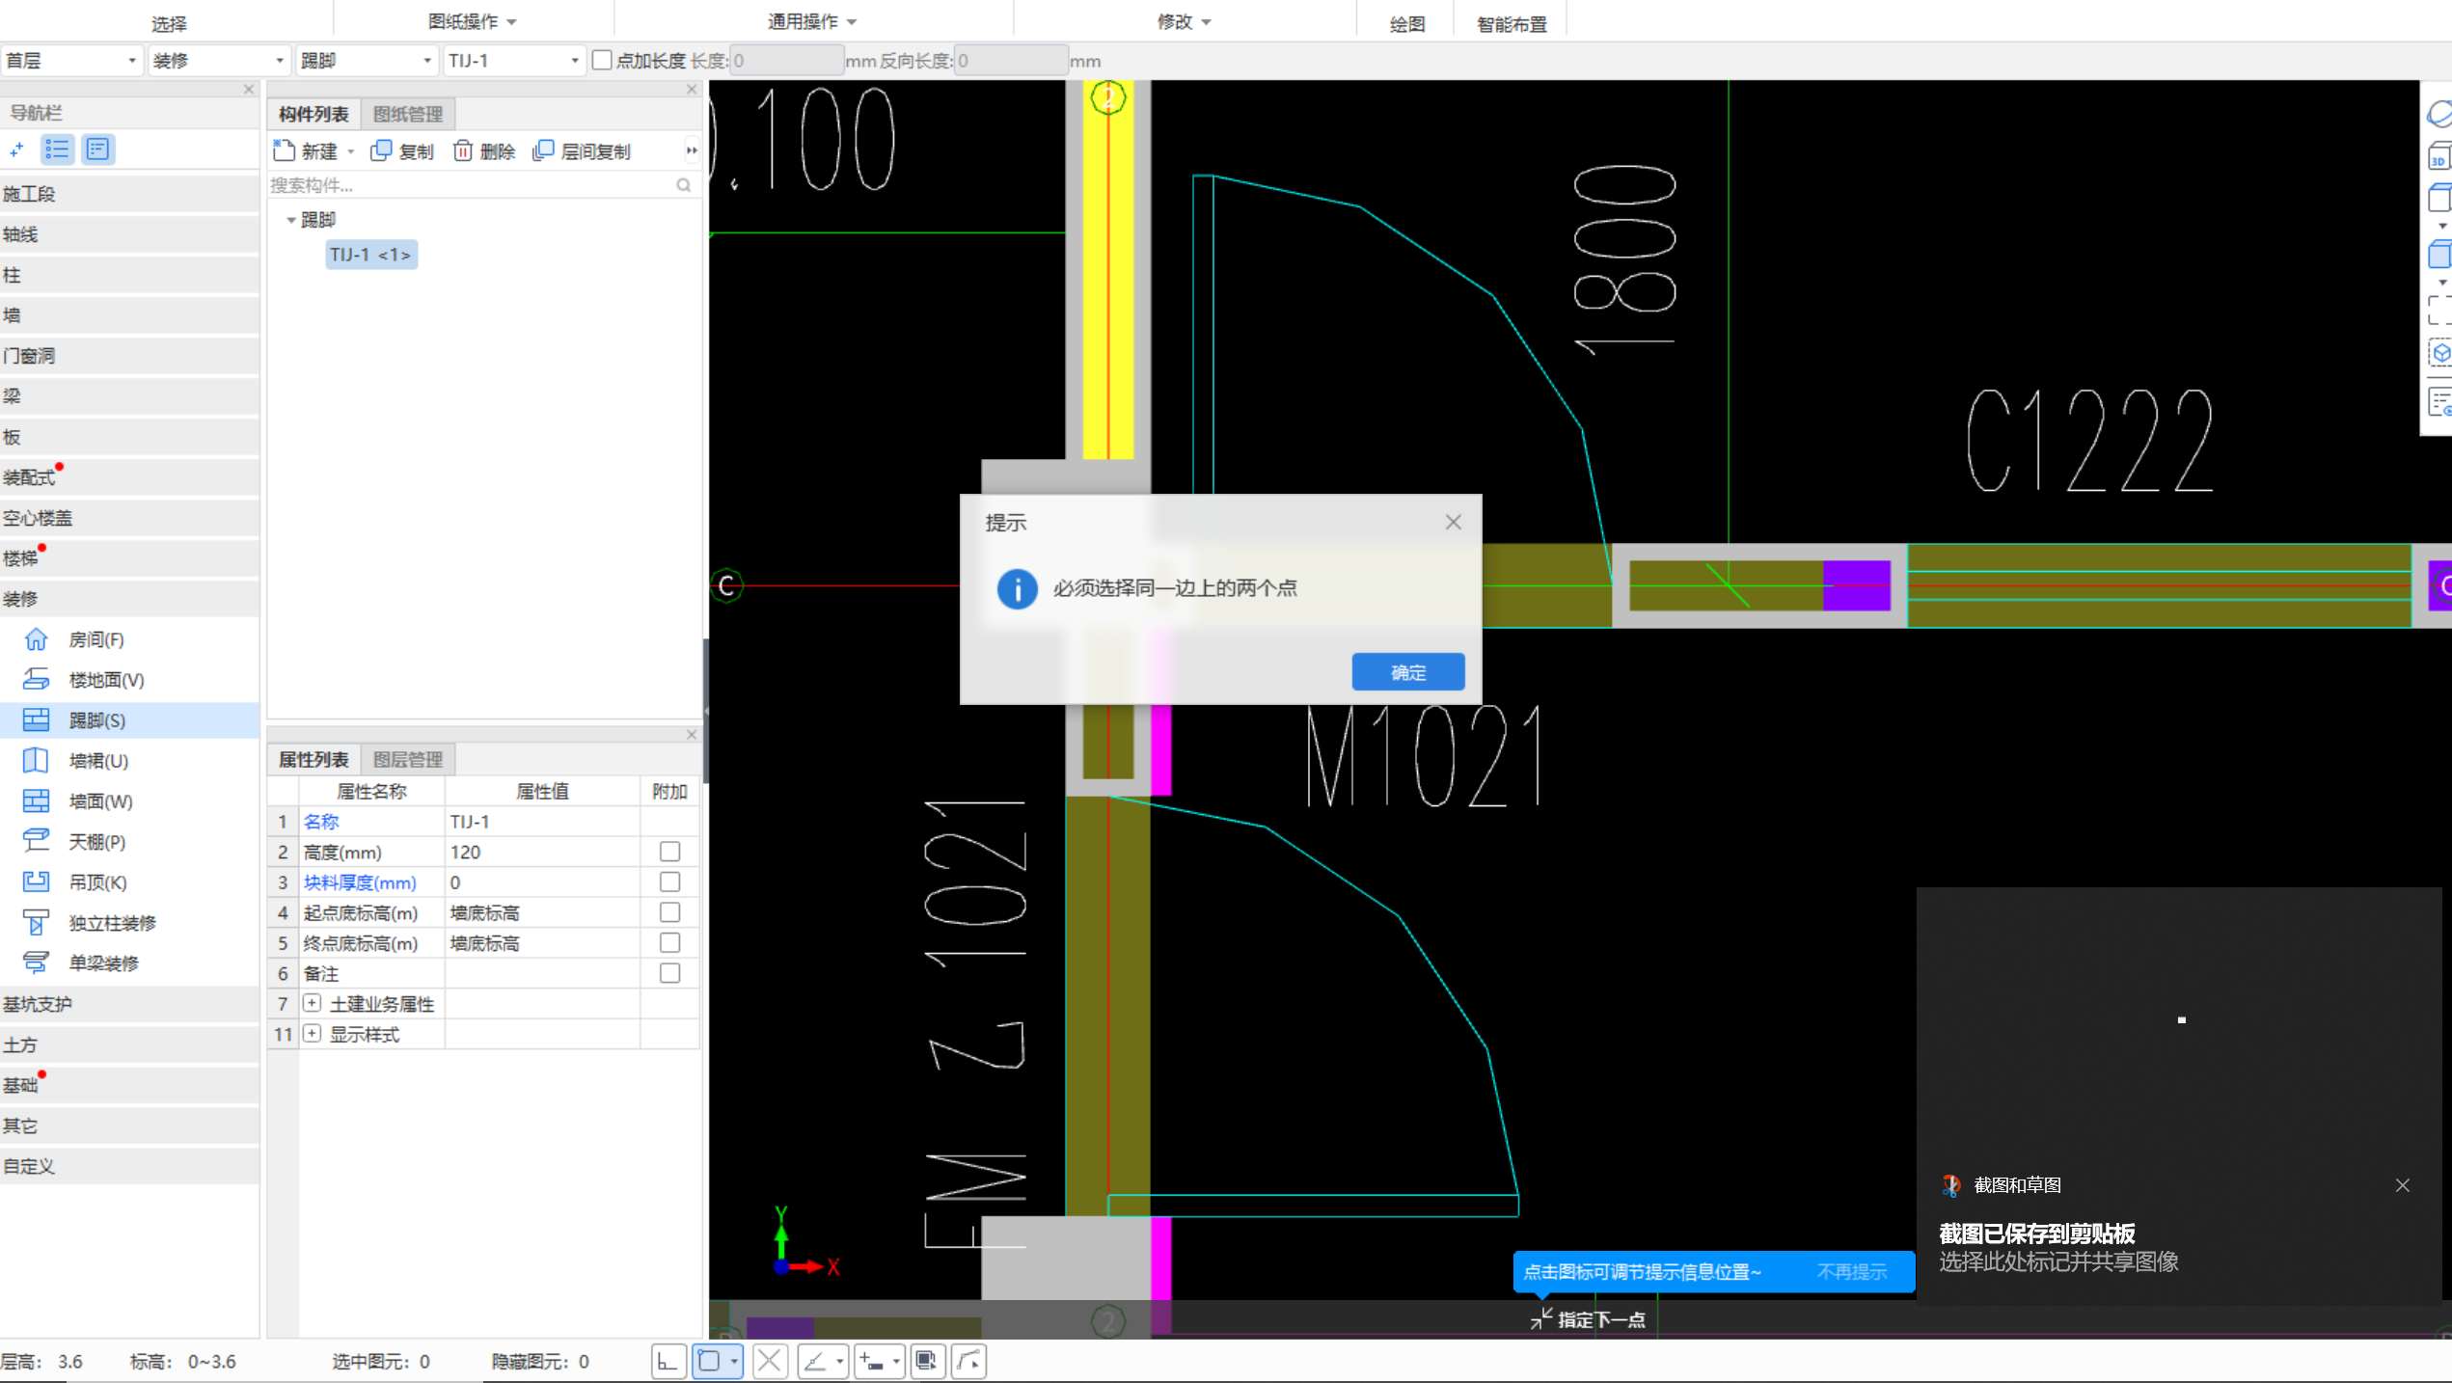Select the 吊顶(K) suspended ceiling item
This screenshot has width=2452, height=1383.
[97, 882]
